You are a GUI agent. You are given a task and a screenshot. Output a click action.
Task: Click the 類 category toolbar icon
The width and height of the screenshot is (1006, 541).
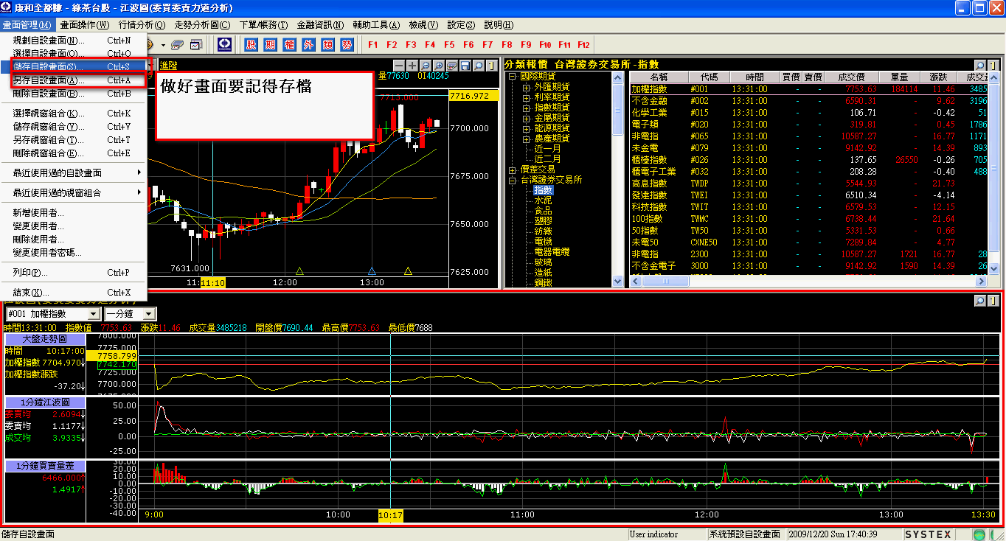click(x=327, y=45)
